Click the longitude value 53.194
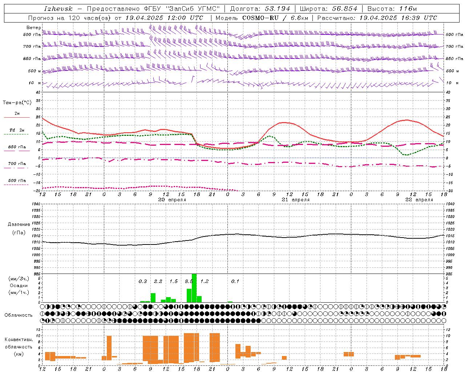Image resolution: width=465 pixels, height=372 pixels. (278, 9)
